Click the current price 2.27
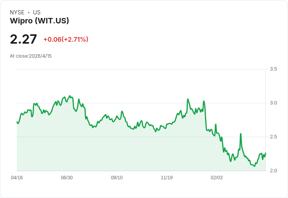This screenshot has height=198, width=288. coord(23,39)
